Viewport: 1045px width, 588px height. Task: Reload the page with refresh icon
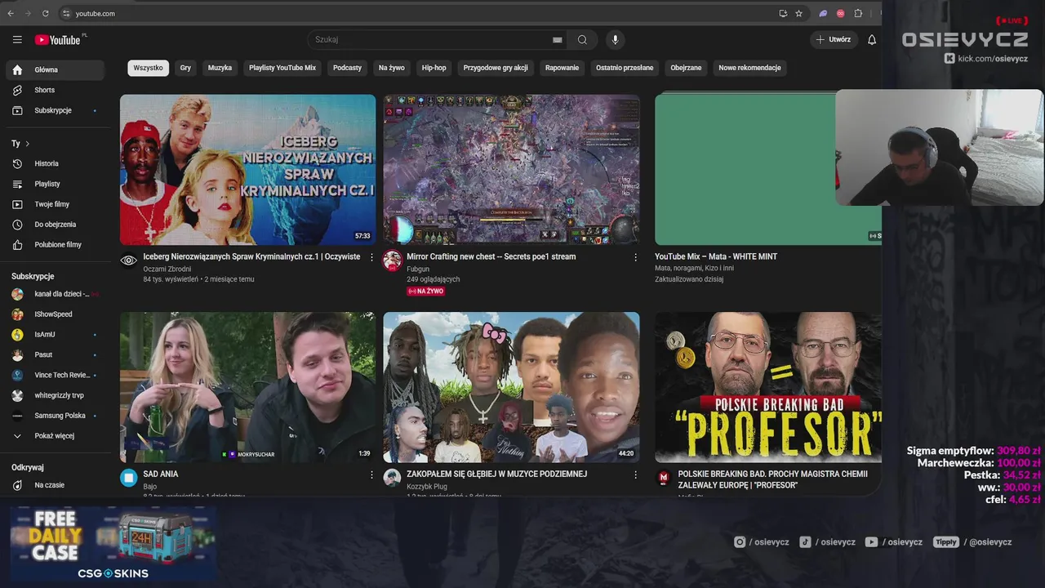tap(45, 13)
